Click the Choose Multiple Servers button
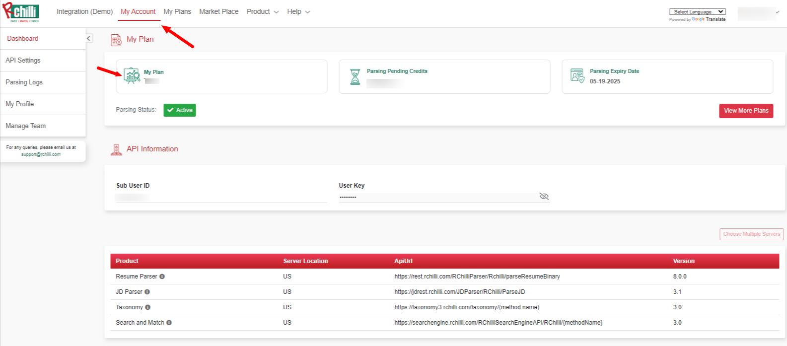 click(751, 234)
